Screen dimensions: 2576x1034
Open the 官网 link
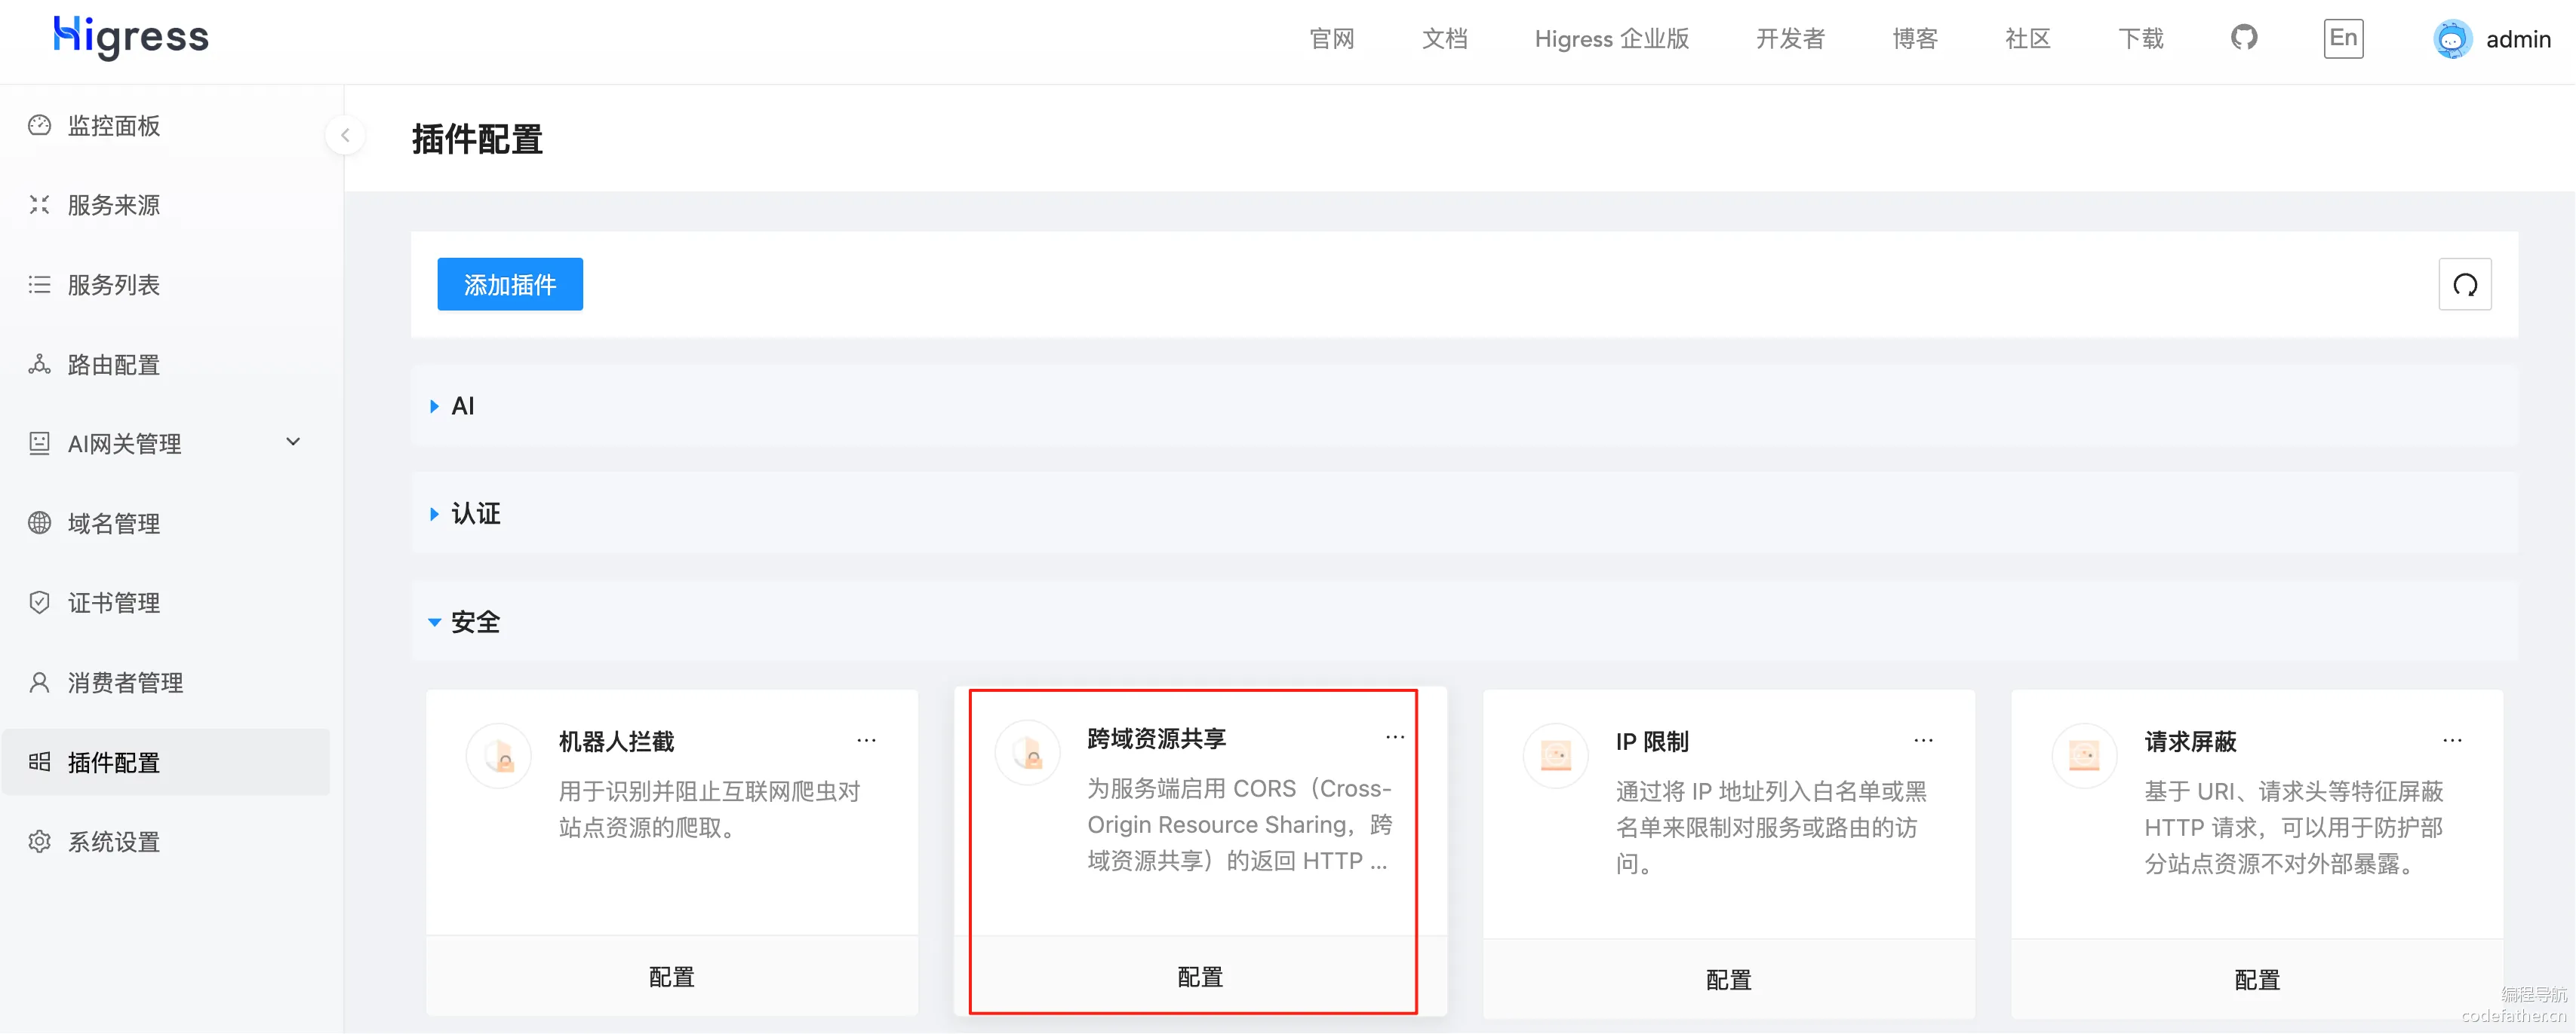pyautogui.click(x=1332, y=39)
